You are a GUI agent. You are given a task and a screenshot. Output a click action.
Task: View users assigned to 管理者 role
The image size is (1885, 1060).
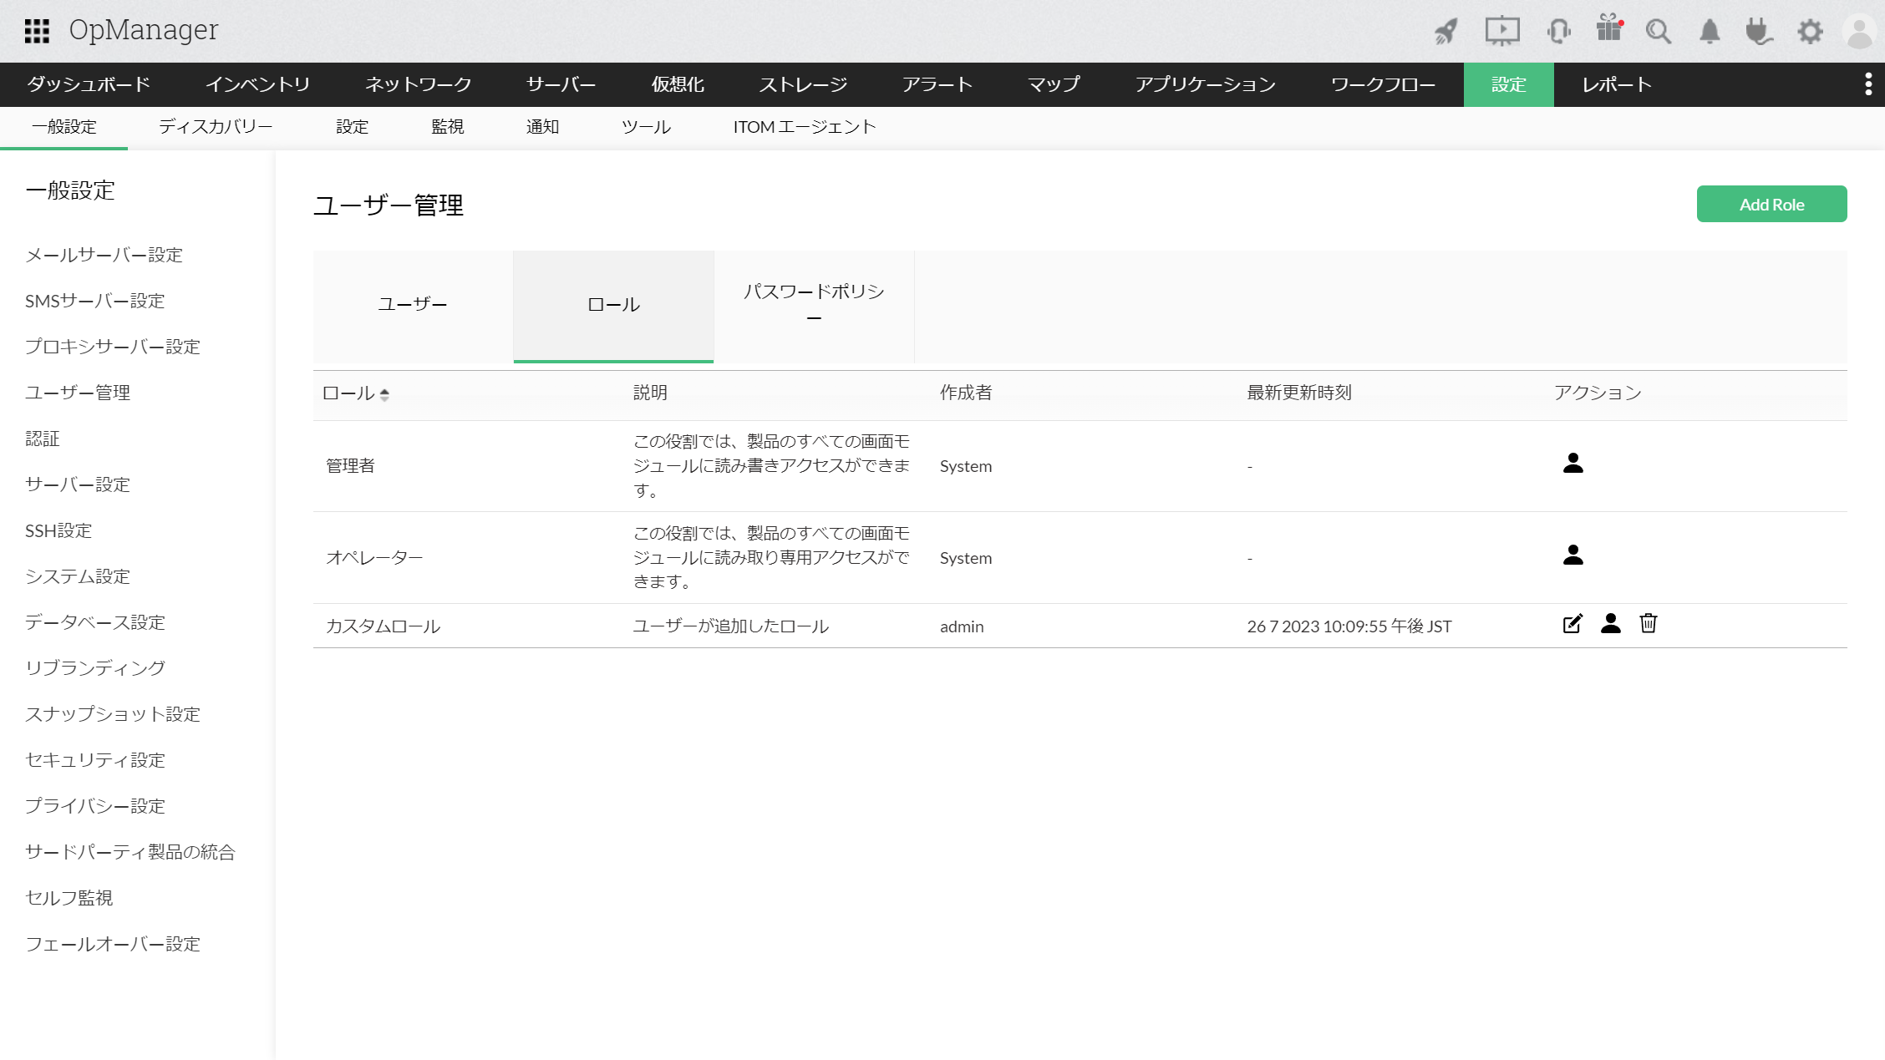tap(1573, 463)
